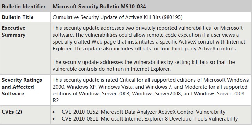Click the CVEs (2) row label
This screenshot has height=125, width=252.
coord(12,112)
